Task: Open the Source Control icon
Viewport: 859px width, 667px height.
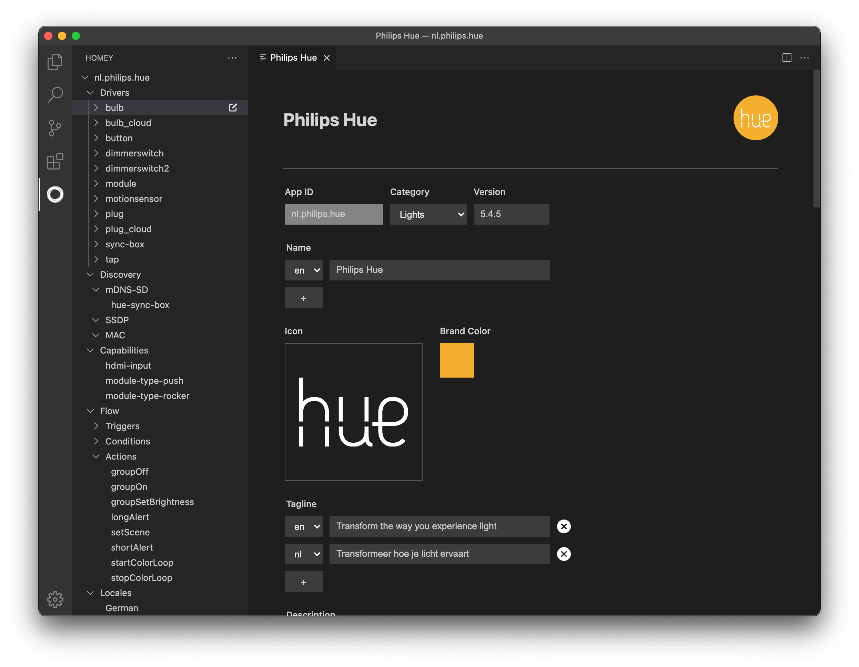Action: tap(55, 128)
